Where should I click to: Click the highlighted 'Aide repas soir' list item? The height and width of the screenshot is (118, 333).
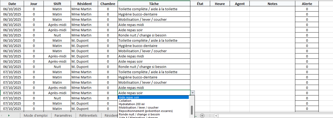click(129, 97)
